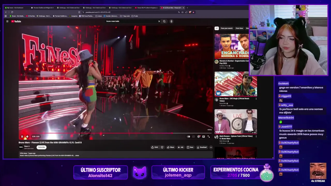Open options for Uptown Funk recommendation

tap(256, 136)
